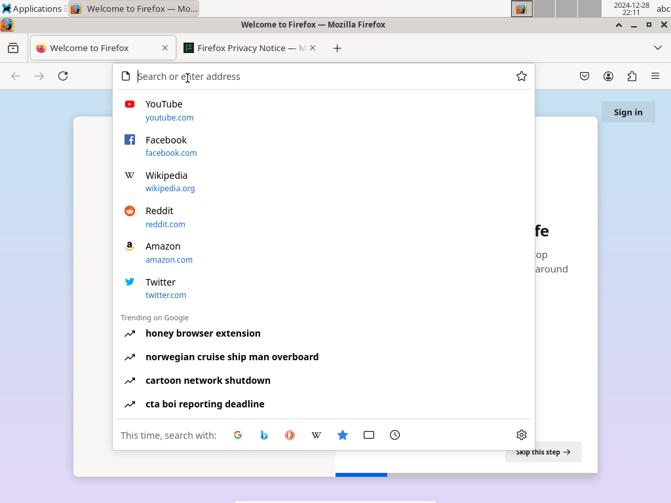Open the YouTube suggestion
Viewport: 671px width, 503px height.
click(324, 110)
